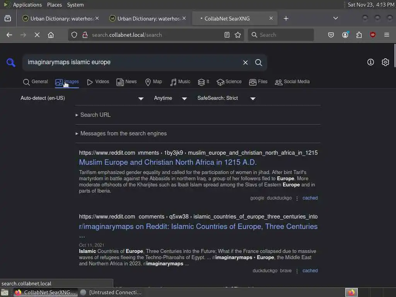Close the first Urban Dictionary tab
The image size is (396, 297).
(x=97, y=19)
